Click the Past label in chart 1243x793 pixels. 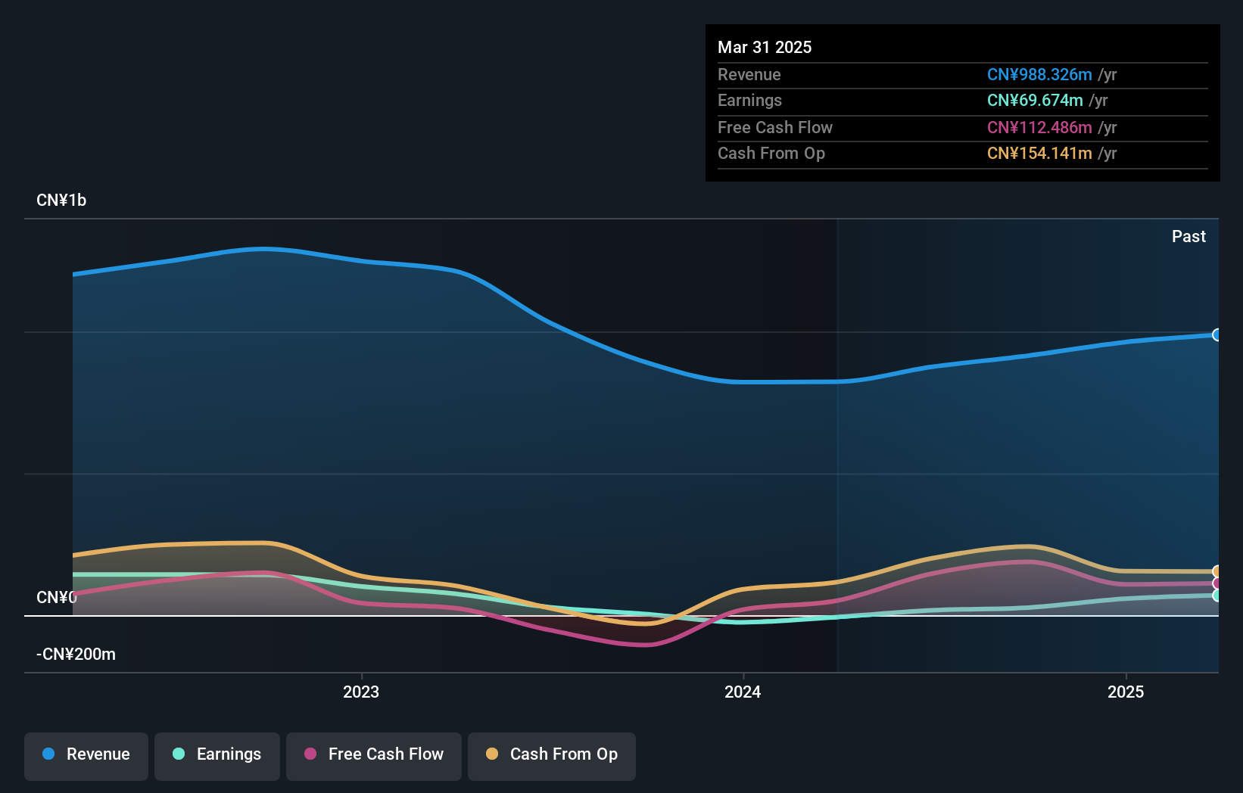click(x=1188, y=236)
